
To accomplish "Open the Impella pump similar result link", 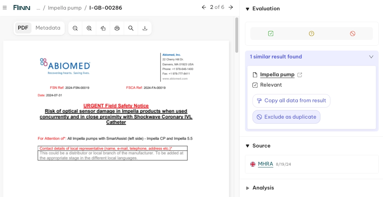I will pos(277,75).
